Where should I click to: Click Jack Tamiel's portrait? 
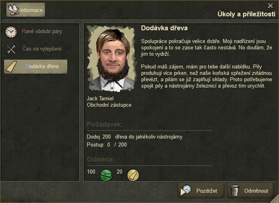(x=112, y=59)
